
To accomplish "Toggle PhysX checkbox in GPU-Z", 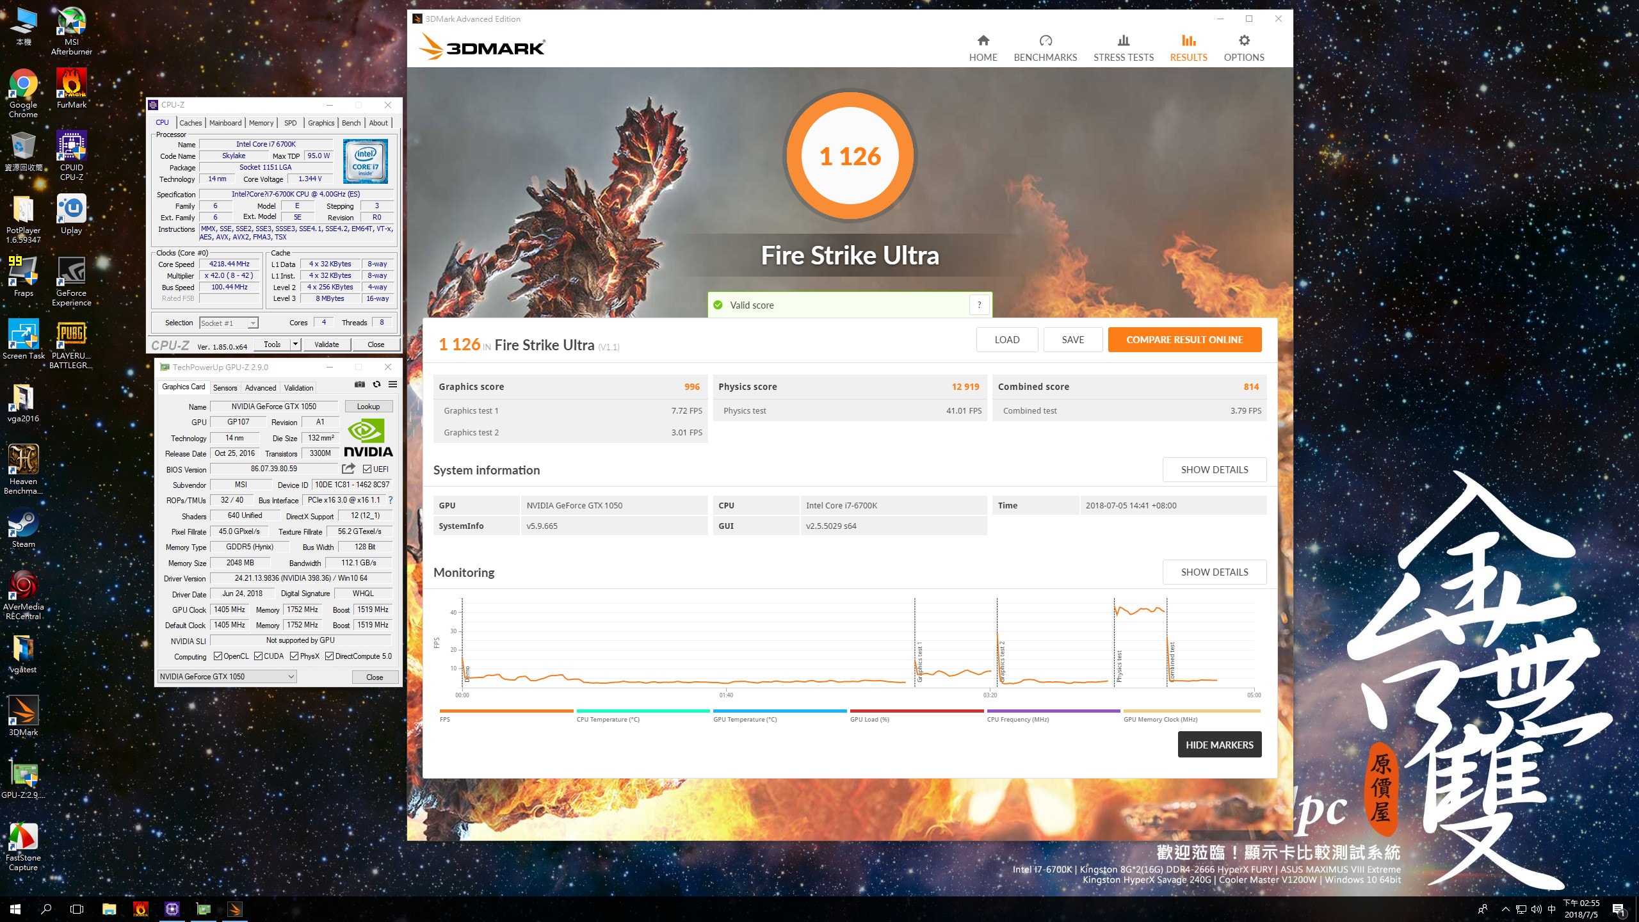I will pyautogui.click(x=294, y=656).
